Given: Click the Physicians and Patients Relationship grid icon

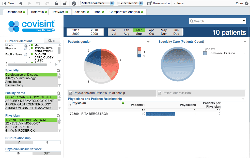Looking at the screenshot, I should tap(70, 93).
